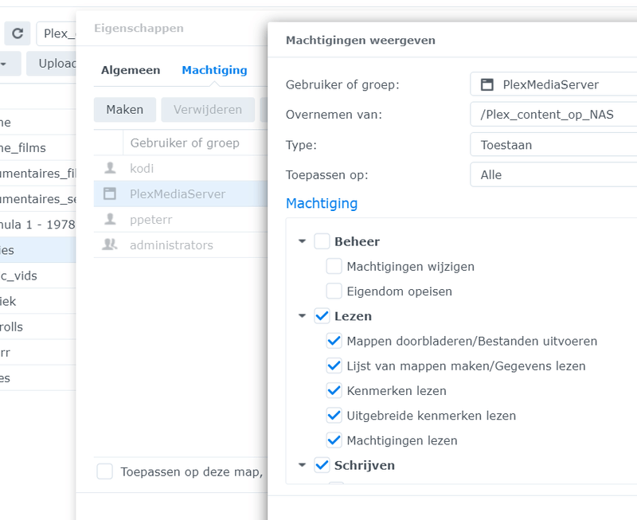637x520 pixels.
Task: Collapse the Schrijven permission group
Action: [x=302, y=465]
